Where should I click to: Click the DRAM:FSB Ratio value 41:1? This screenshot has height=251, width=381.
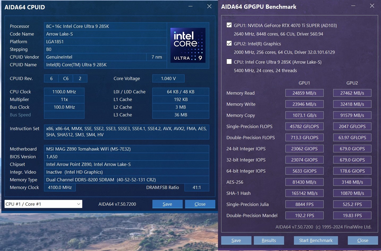point(197,187)
